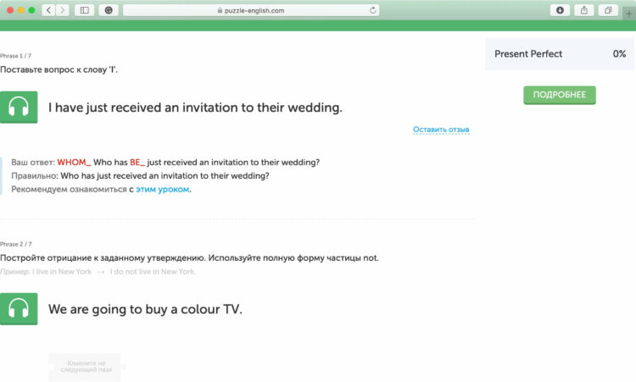Viewport: 636px width, 382px height.
Task: Select the Present Perfect progress panel
Action: [560, 54]
